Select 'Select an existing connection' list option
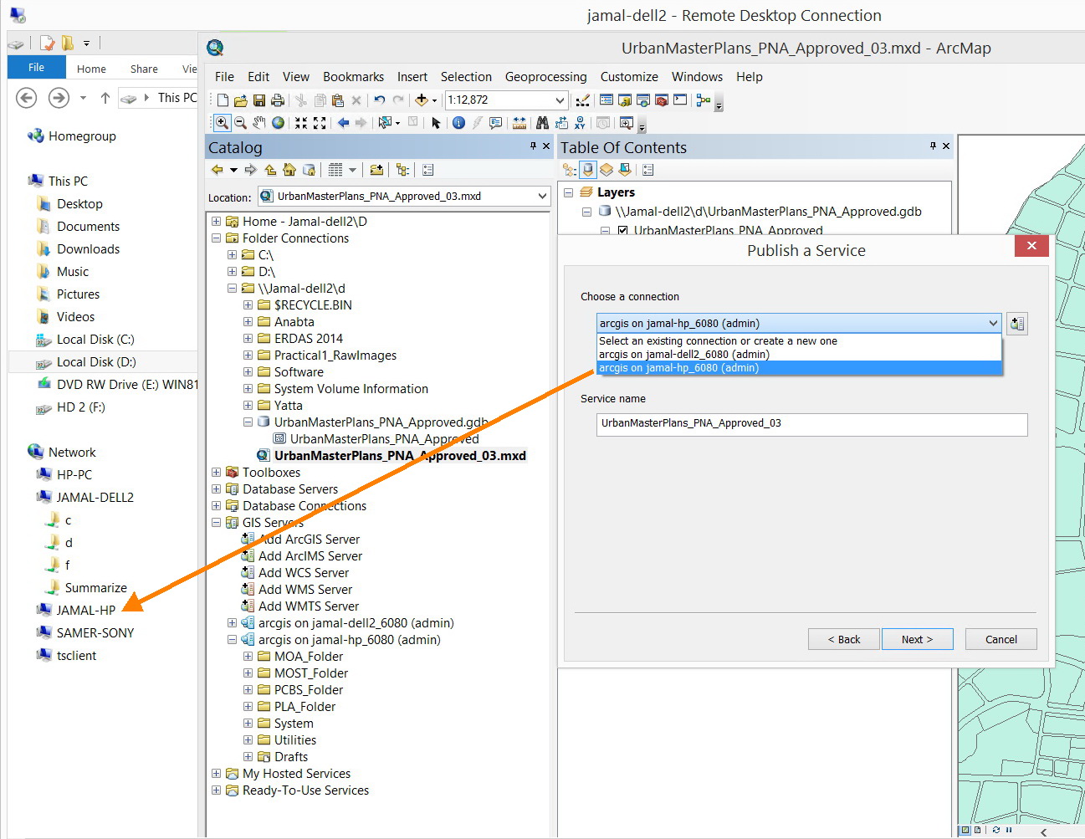Image resolution: width=1085 pixels, height=839 pixels. tap(799, 341)
